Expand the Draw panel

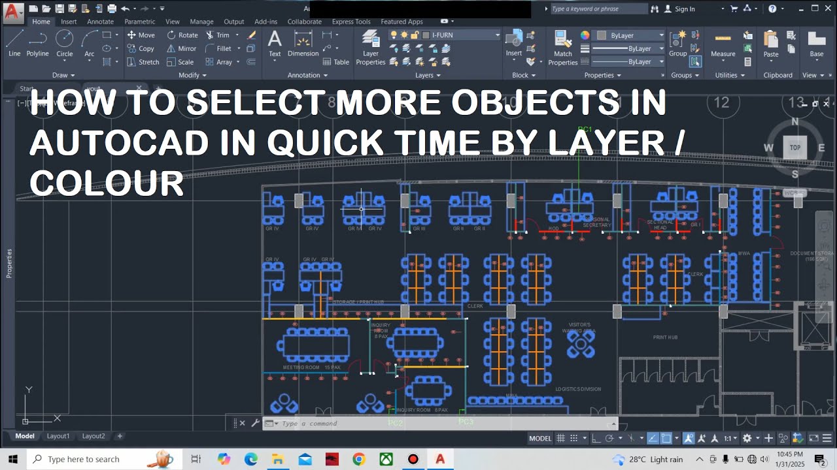64,75
